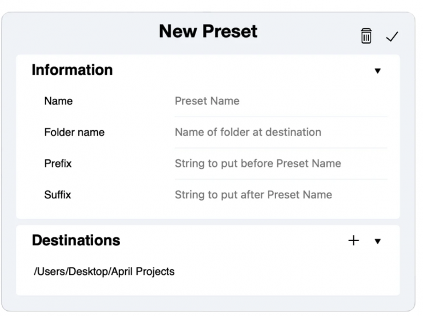This screenshot has height=316, width=423.
Task: Select the /Users/Desktop/April Projects destination
Action: (x=104, y=271)
